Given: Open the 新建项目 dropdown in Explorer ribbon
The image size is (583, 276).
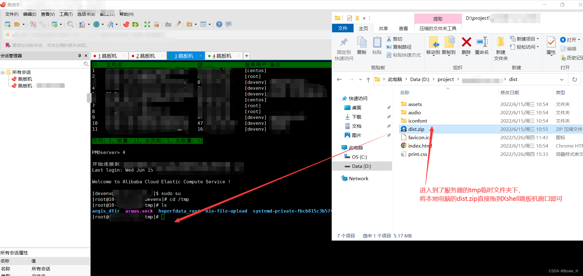Looking at the screenshot, I should tap(524, 39).
